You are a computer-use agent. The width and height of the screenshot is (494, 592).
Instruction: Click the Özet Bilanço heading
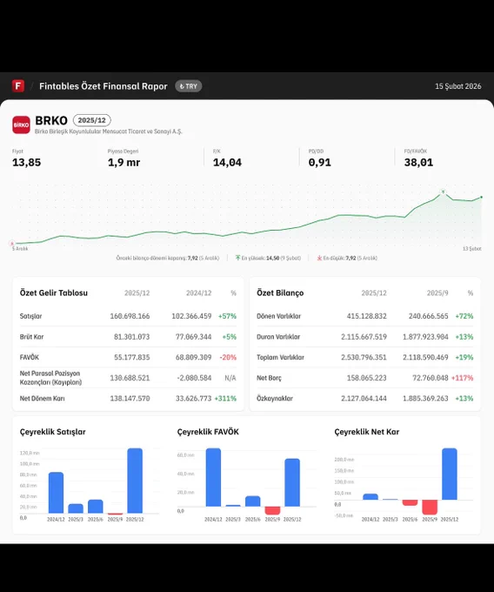[280, 293]
